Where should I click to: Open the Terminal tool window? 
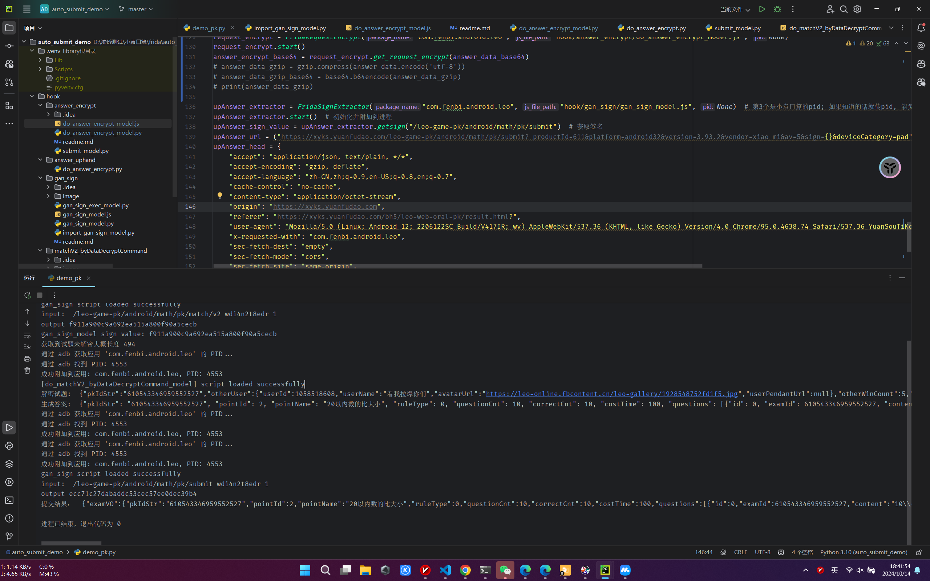point(9,500)
